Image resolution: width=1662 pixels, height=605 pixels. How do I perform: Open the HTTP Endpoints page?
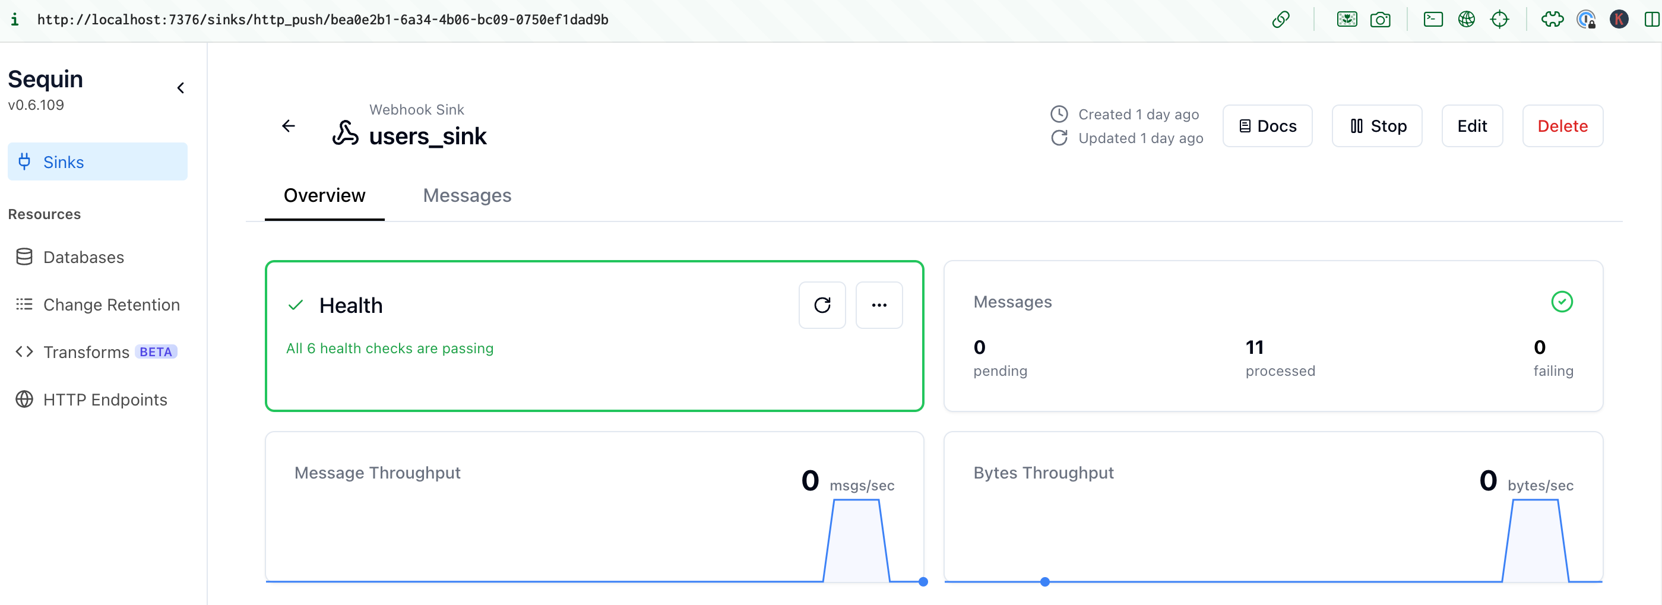[x=105, y=399]
